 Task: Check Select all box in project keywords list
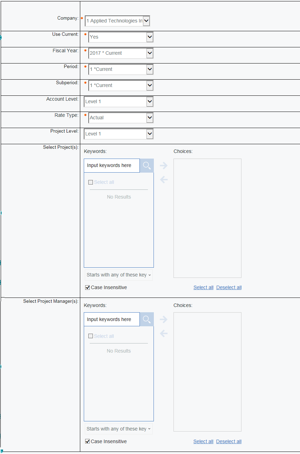91,182
